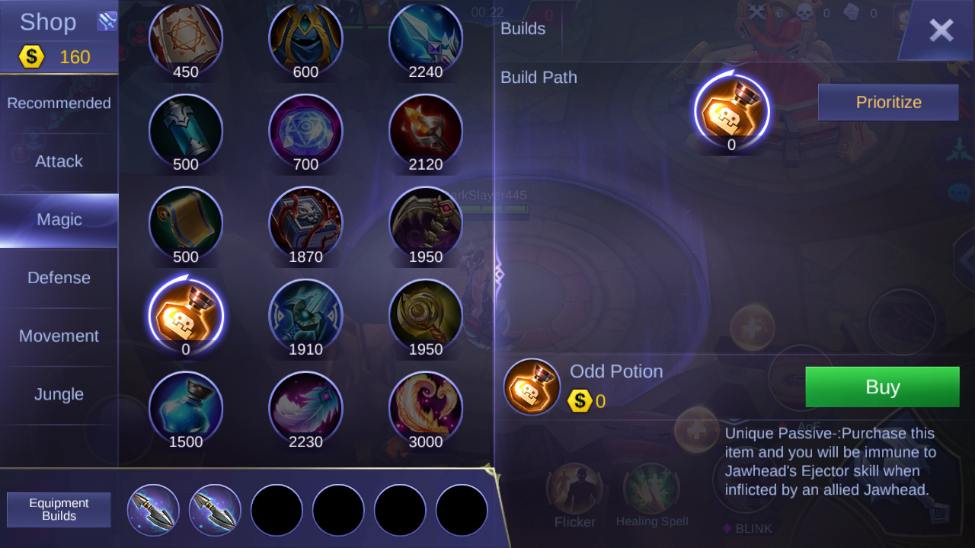Select the hooded mask item costing 600

click(x=305, y=38)
